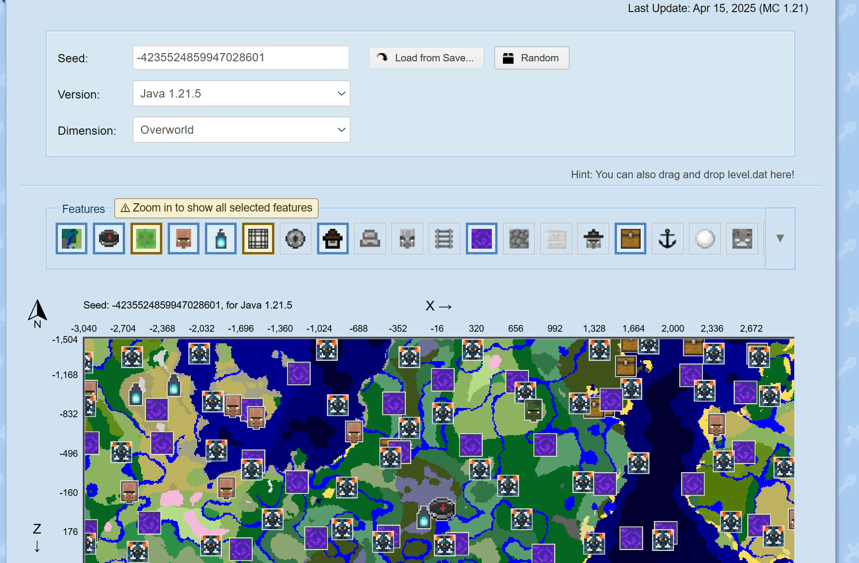Click the spawn point marker on the map
The image size is (859, 563).
click(x=442, y=508)
